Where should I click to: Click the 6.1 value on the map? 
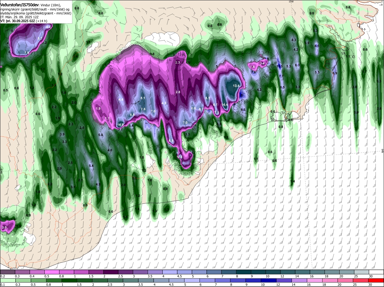click(215, 105)
